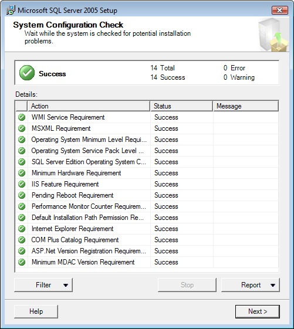The image size is (294, 329).
Task: Click the setup icon in title bar
Action: click(11, 10)
